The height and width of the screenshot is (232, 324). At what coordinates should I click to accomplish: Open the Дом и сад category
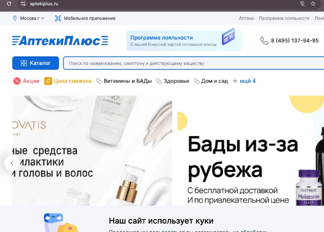pos(215,81)
